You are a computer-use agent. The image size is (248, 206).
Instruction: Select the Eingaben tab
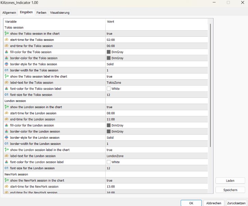[26, 12]
